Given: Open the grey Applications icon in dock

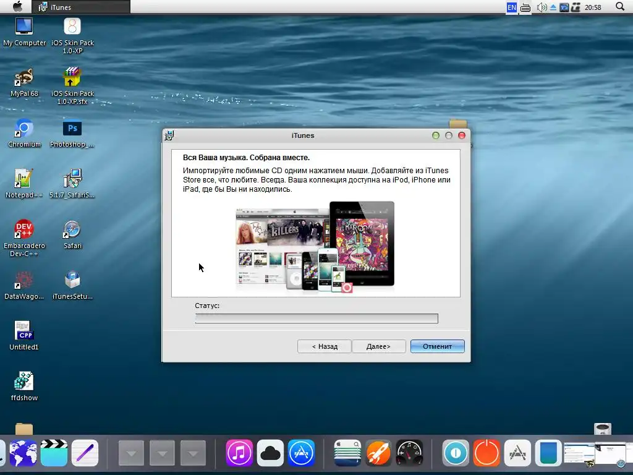Looking at the screenshot, I should 517,453.
